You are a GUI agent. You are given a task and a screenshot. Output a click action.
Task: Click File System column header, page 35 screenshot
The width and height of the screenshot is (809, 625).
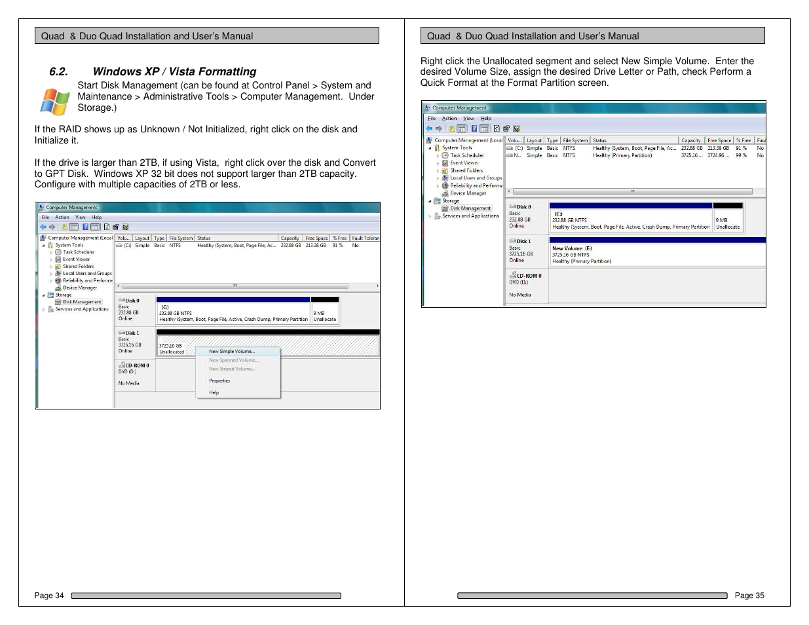(x=575, y=140)
